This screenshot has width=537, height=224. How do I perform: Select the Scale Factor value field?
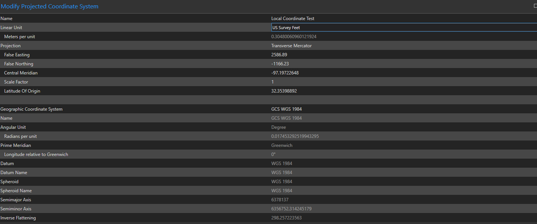(x=273, y=82)
